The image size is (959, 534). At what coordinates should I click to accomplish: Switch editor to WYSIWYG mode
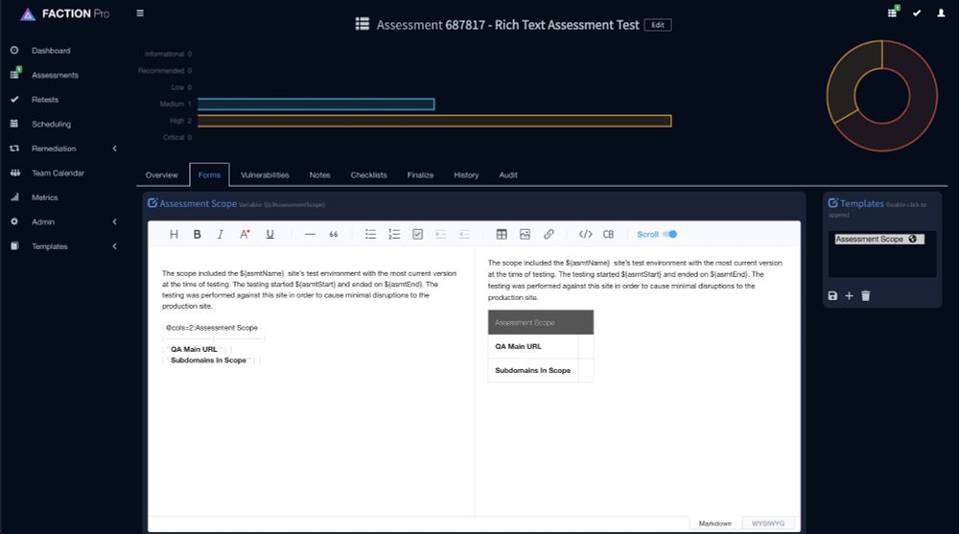pyautogui.click(x=768, y=523)
